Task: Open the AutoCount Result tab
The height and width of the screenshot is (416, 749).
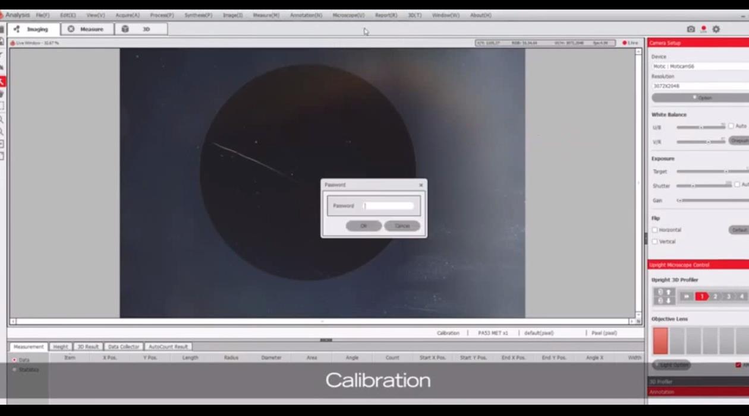Action: point(168,347)
